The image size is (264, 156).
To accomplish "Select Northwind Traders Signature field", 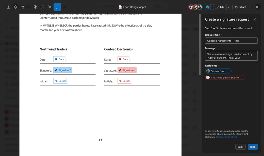I will [63, 70].
